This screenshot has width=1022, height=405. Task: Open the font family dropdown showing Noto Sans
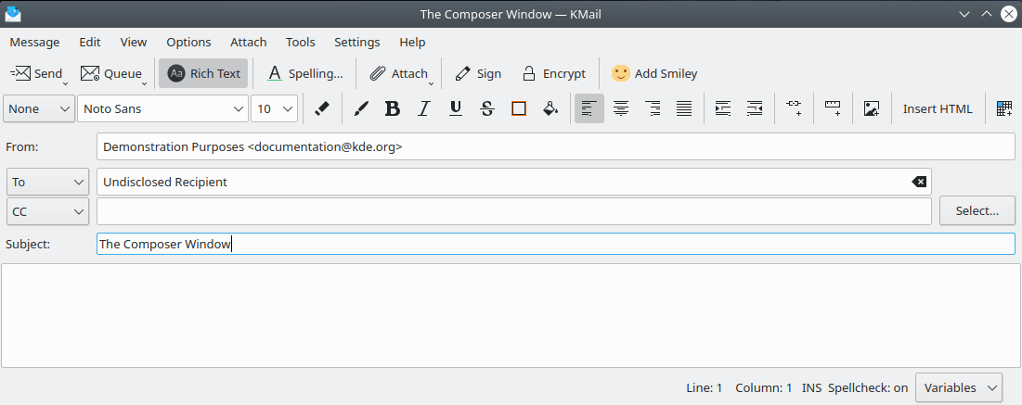[x=162, y=108]
